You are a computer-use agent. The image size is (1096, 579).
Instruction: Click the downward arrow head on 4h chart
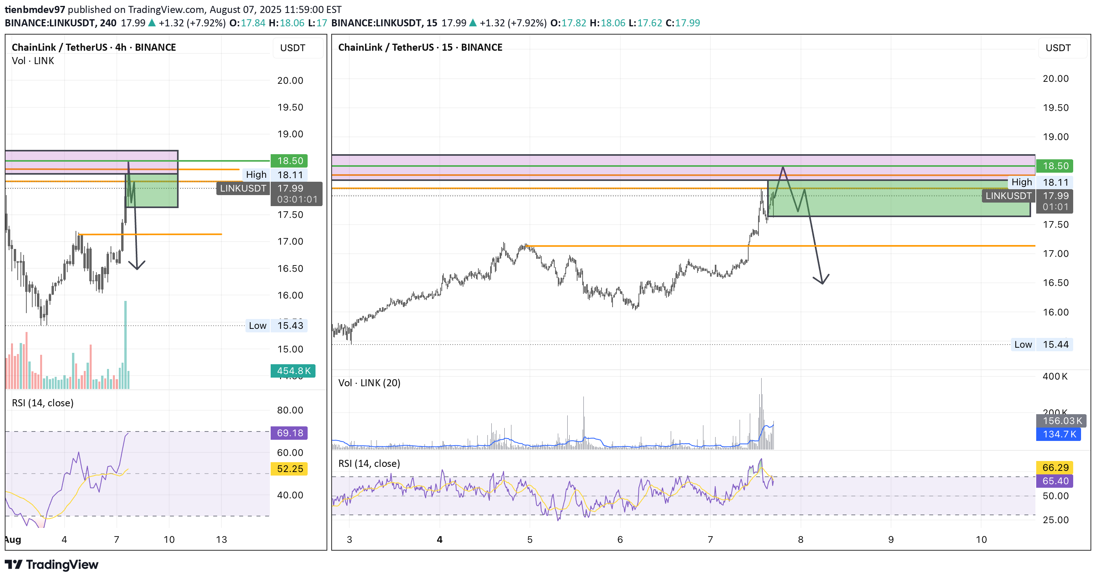coord(137,267)
